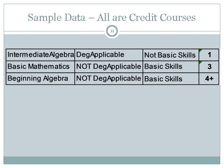Select the 'Basic Mathematics' cell
224x168 pixels.
click(x=40, y=67)
